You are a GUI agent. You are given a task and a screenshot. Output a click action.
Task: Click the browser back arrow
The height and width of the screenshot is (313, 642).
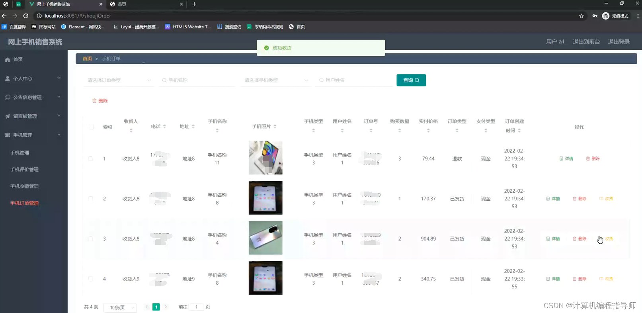(4, 16)
